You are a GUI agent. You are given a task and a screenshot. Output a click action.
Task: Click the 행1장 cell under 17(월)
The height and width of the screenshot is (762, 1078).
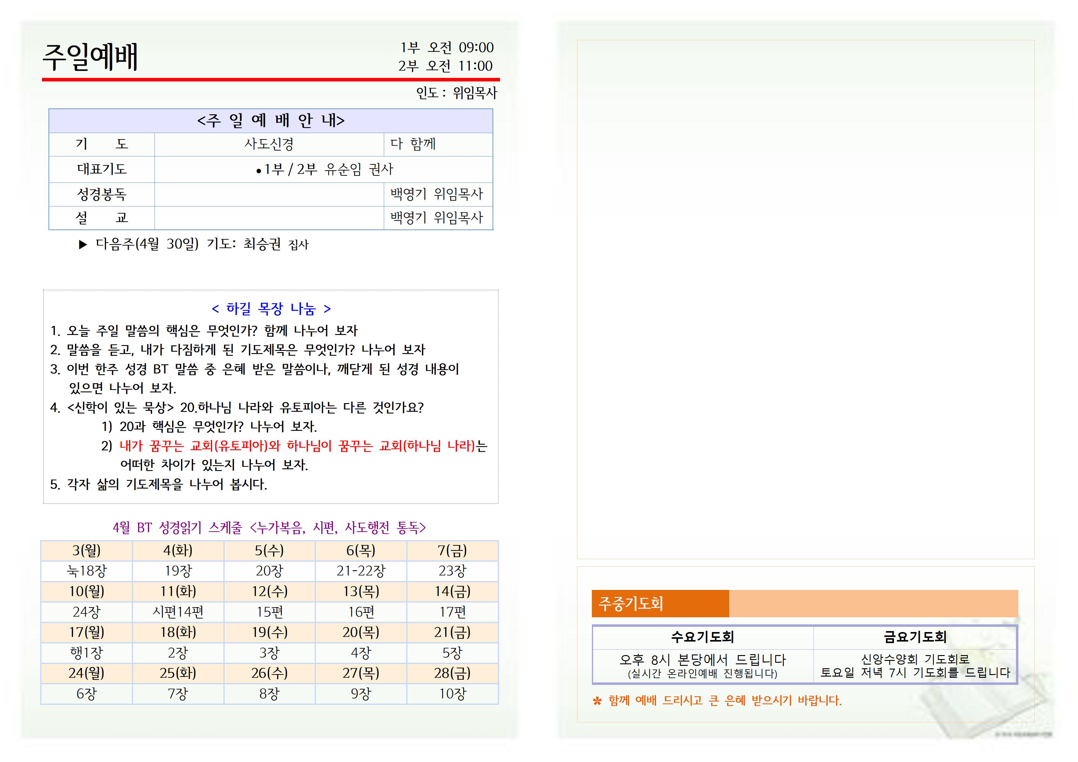pos(86,653)
